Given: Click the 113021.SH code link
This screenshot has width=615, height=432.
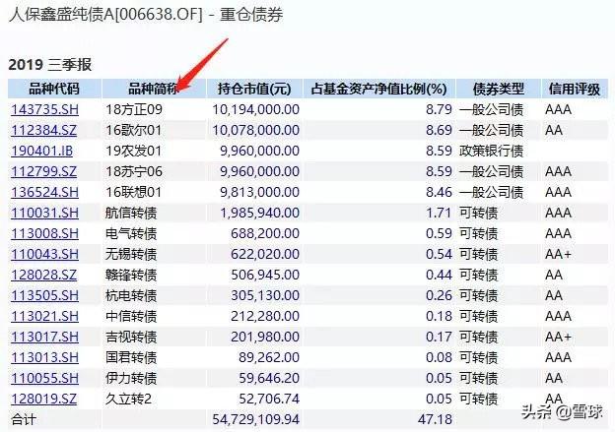Looking at the screenshot, I should pyautogui.click(x=44, y=317).
